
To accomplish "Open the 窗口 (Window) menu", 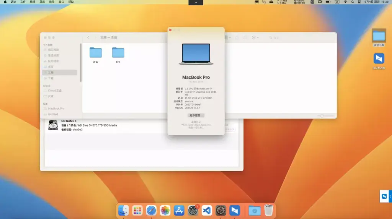I will [61, 2].
